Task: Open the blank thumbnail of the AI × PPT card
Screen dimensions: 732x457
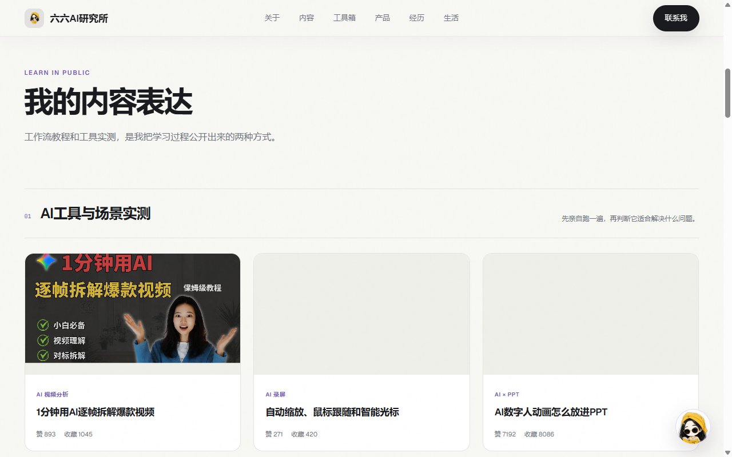Action: pos(591,314)
